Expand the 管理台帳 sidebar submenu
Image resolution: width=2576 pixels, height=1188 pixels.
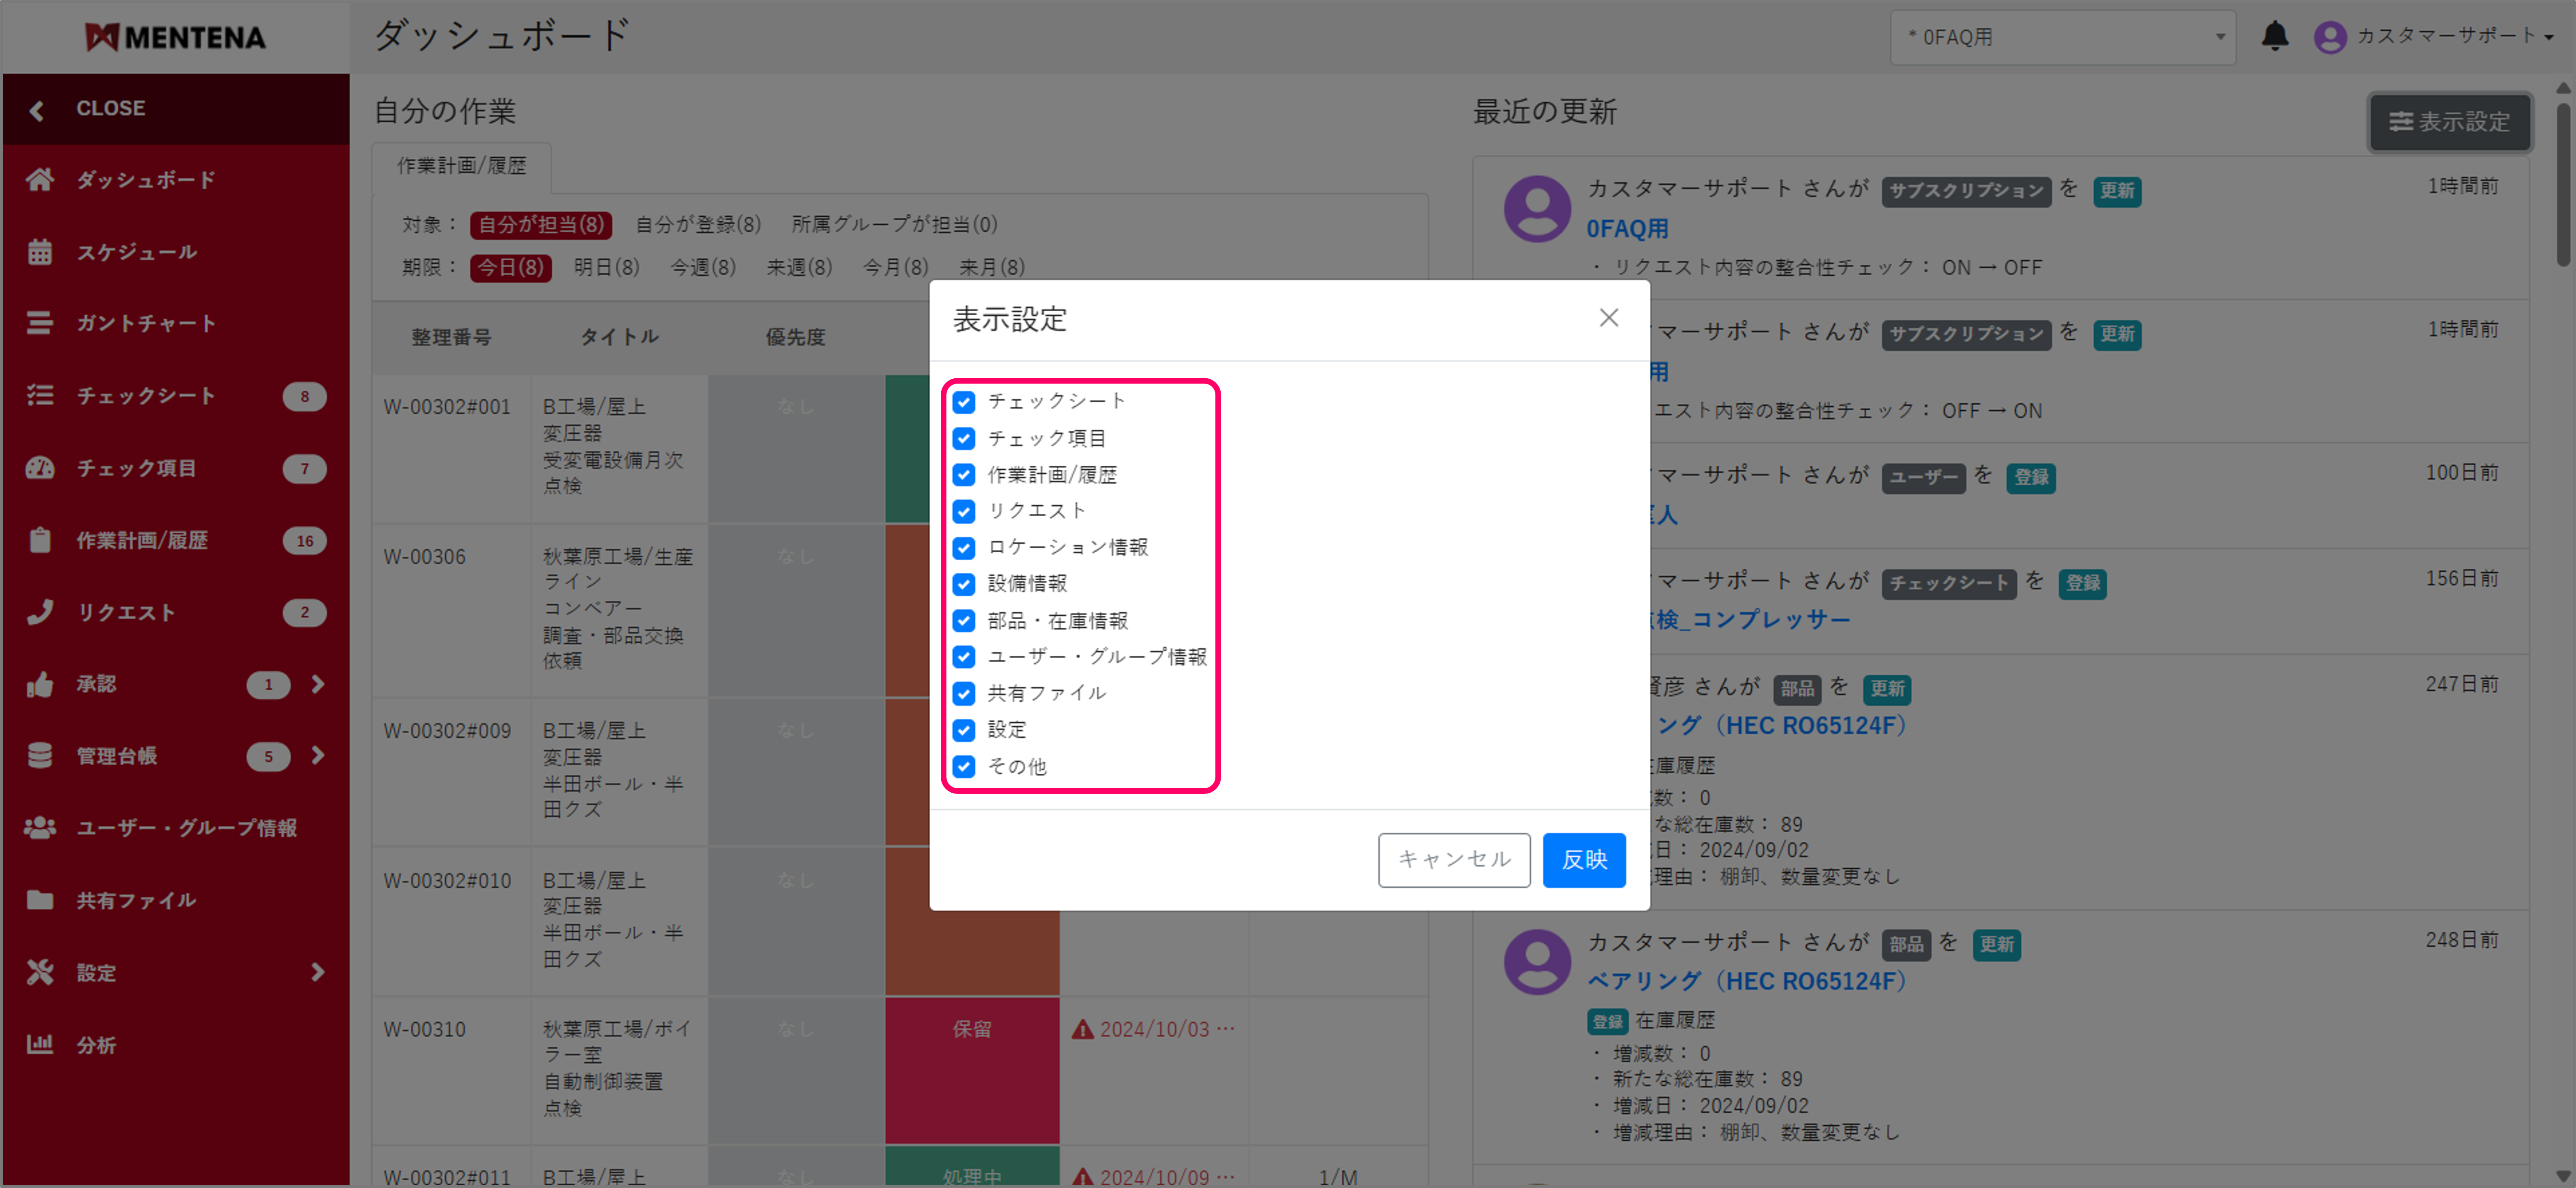[318, 756]
